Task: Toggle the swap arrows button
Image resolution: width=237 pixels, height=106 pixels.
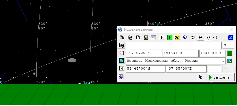Action: coord(201,38)
